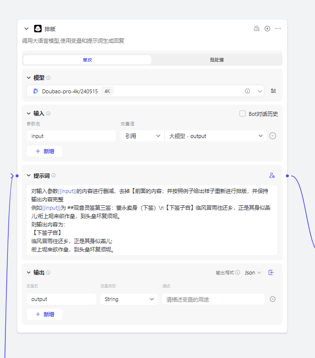
Task: Show info tooltip next to 提示词
Action: (53, 175)
